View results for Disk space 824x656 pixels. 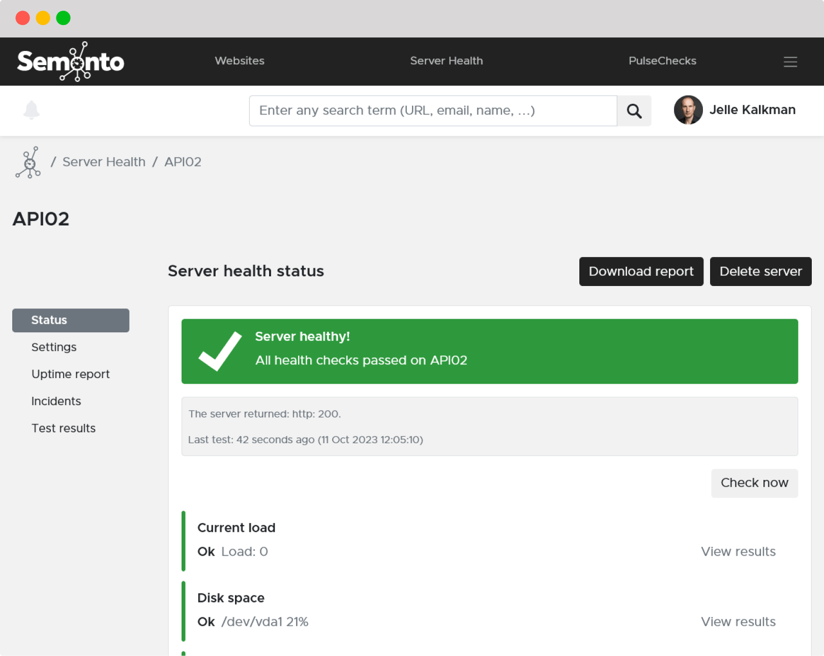(738, 622)
